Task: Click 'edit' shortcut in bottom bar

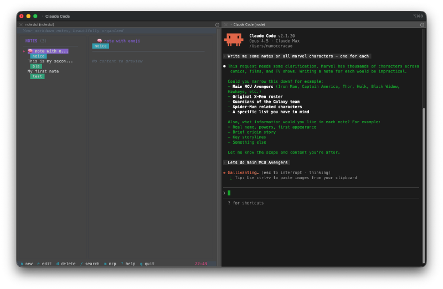Action: [44, 264]
